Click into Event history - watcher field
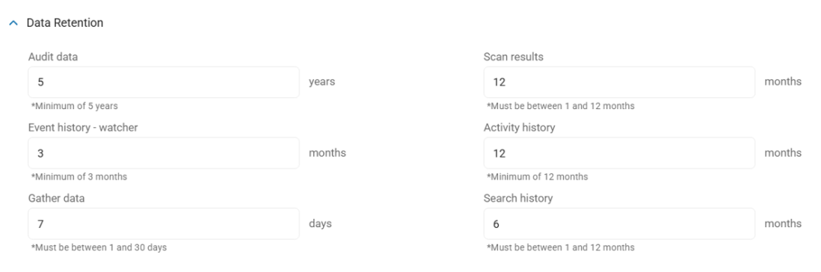Image resolution: width=821 pixels, height=272 pixels. (x=164, y=152)
